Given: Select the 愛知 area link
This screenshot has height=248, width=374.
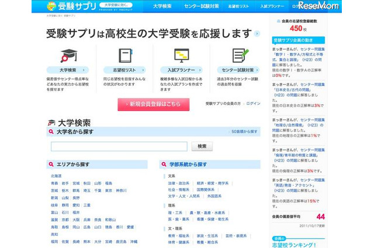Looking at the screenshot, I should point(76,206).
